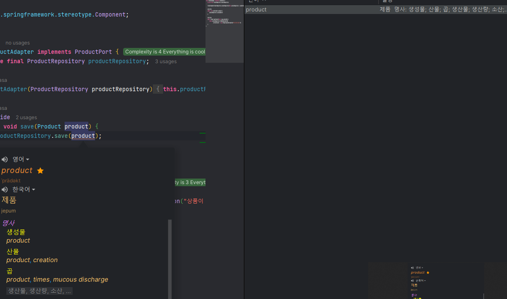Click the productRepository field name

coord(117,61)
